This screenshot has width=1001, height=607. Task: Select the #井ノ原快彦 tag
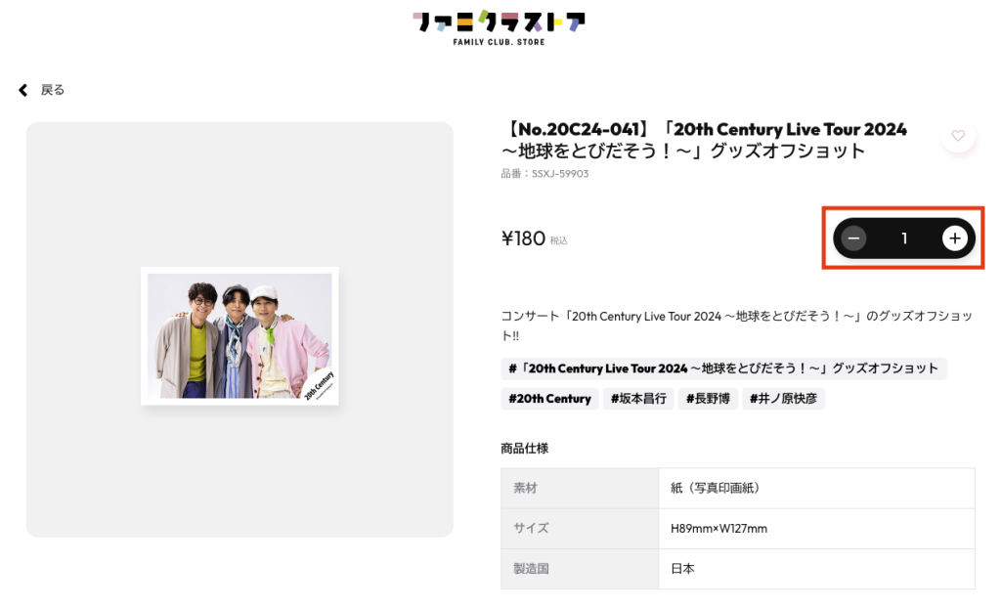tap(783, 398)
